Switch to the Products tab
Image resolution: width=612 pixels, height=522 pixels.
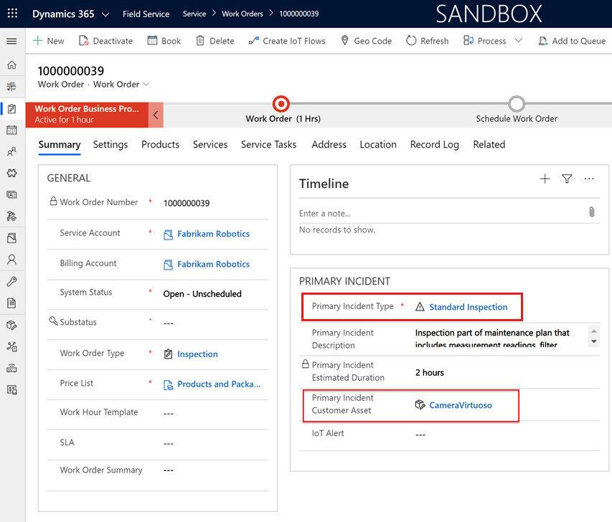(161, 145)
